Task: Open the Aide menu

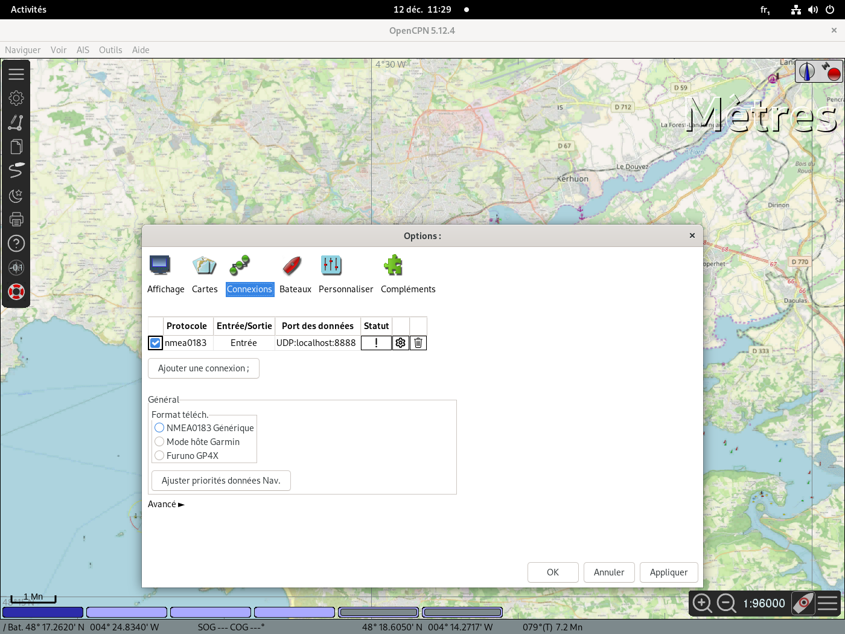Action: tap(141, 50)
